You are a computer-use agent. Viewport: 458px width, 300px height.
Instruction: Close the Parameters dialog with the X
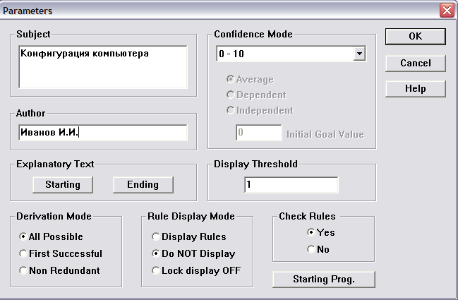447,11
